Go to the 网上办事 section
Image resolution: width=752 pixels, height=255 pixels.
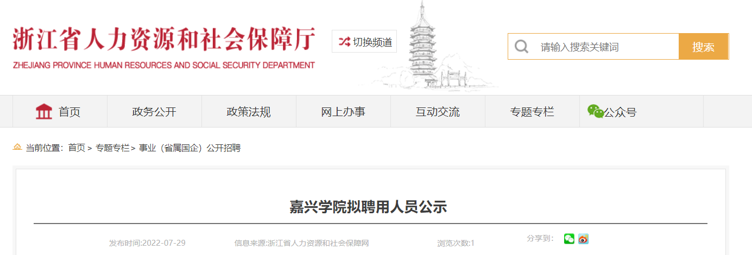pyautogui.click(x=343, y=112)
